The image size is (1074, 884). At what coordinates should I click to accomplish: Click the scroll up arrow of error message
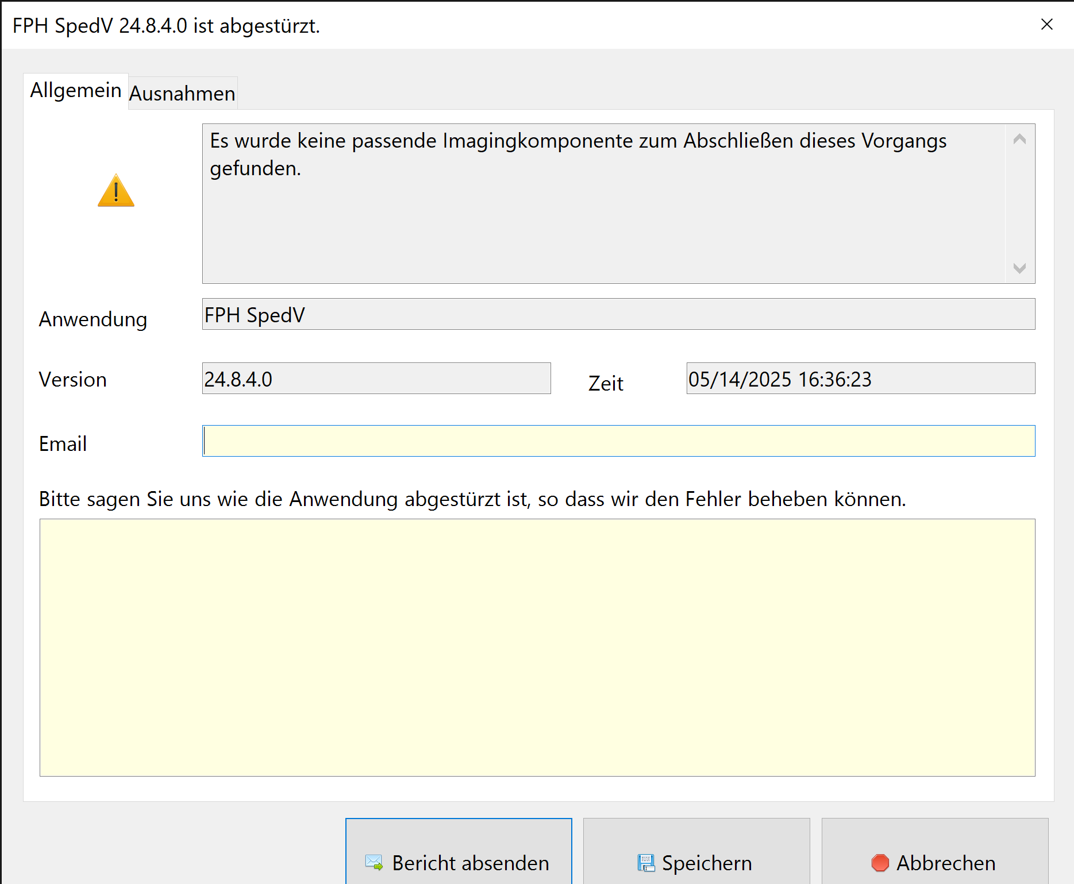(x=1020, y=139)
